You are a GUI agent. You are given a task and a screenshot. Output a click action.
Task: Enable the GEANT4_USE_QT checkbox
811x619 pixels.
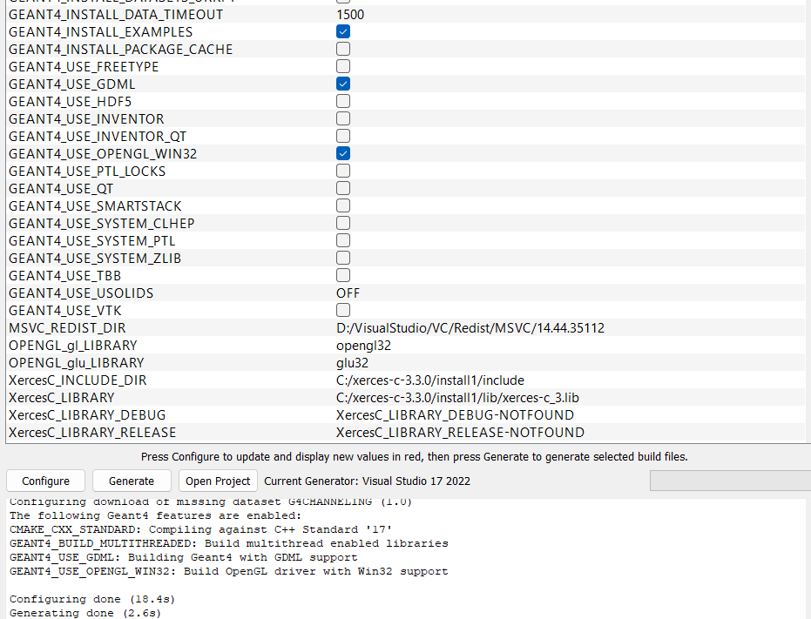click(x=343, y=189)
